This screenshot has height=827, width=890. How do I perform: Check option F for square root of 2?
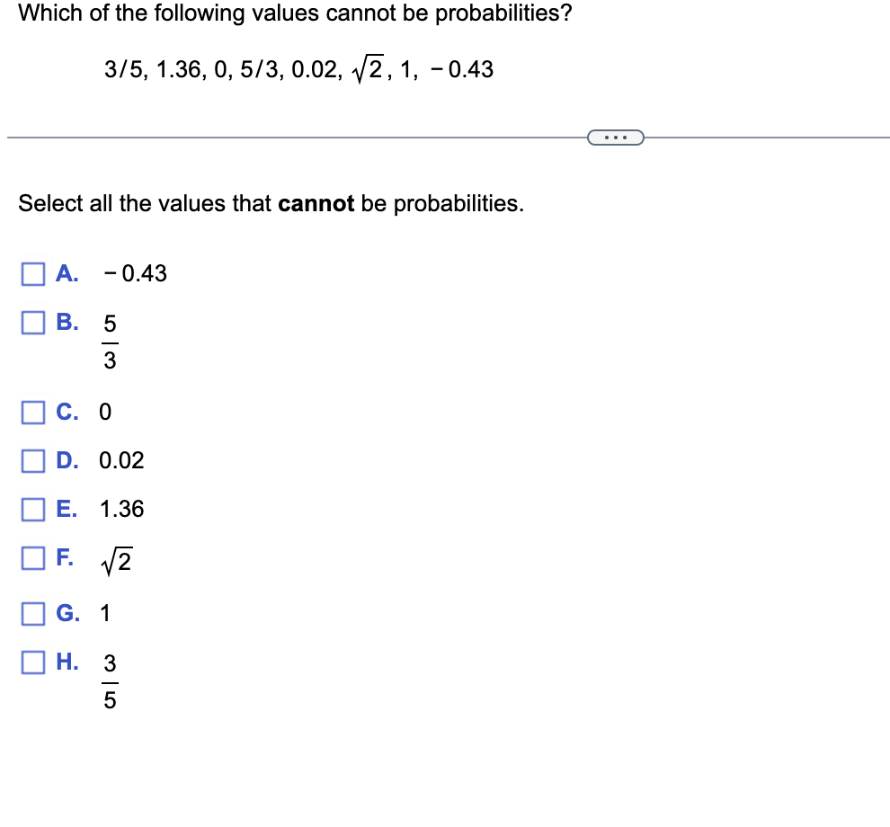32,557
